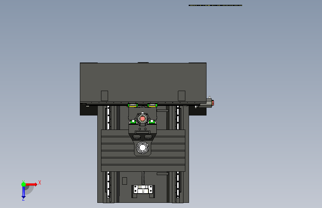The height and width of the screenshot is (208, 322).
Task: Click the blue Z axis arrow of the triad
Action: (x=23, y=192)
